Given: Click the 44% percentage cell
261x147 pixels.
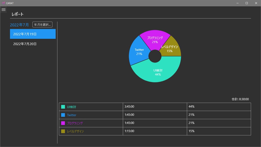Looking at the screenshot, I should (x=219, y=107).
